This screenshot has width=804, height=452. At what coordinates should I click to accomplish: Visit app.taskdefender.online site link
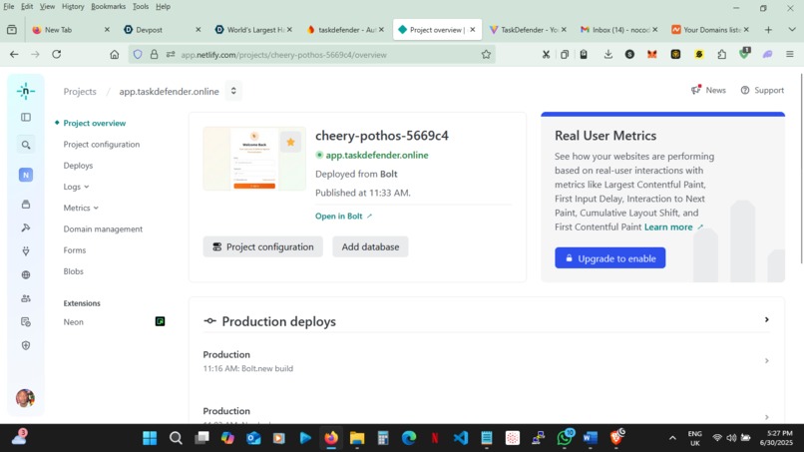point(377,155)
